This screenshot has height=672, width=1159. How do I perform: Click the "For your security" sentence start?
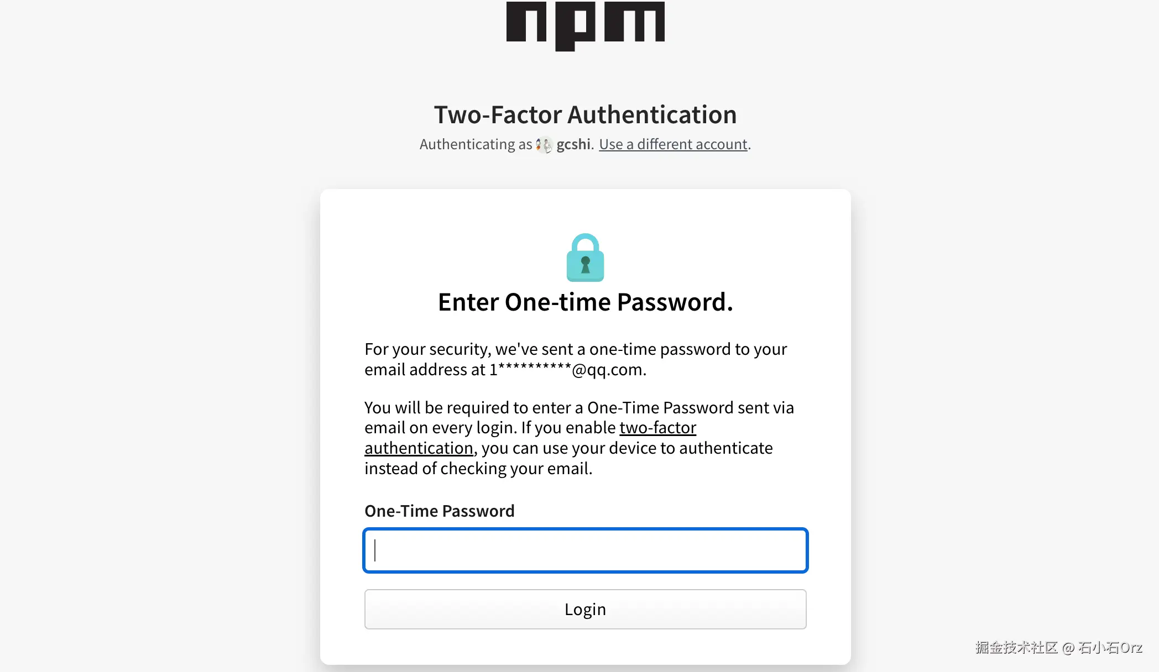pos(427,349)
